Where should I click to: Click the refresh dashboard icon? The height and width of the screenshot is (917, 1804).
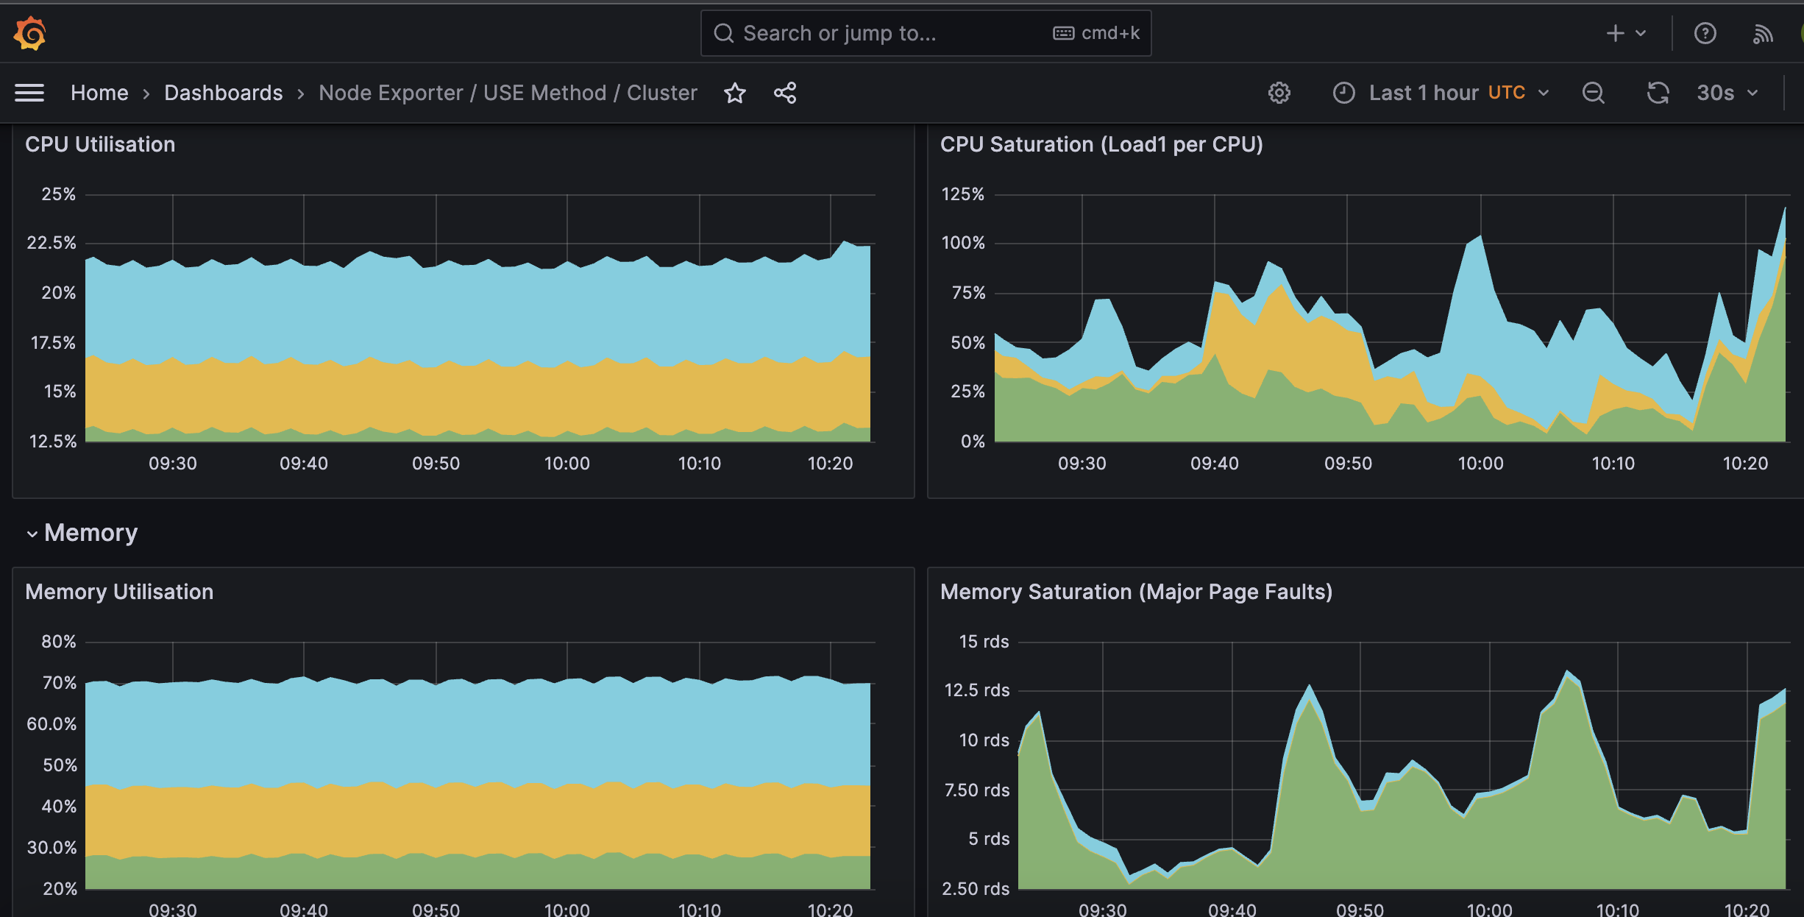[x=1658, y=93]
